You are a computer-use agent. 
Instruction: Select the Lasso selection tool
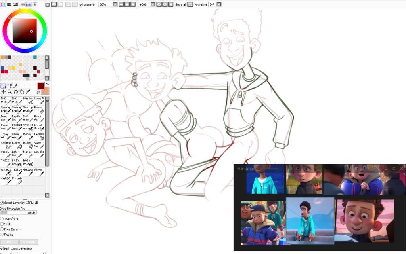(x=10, y=85)
